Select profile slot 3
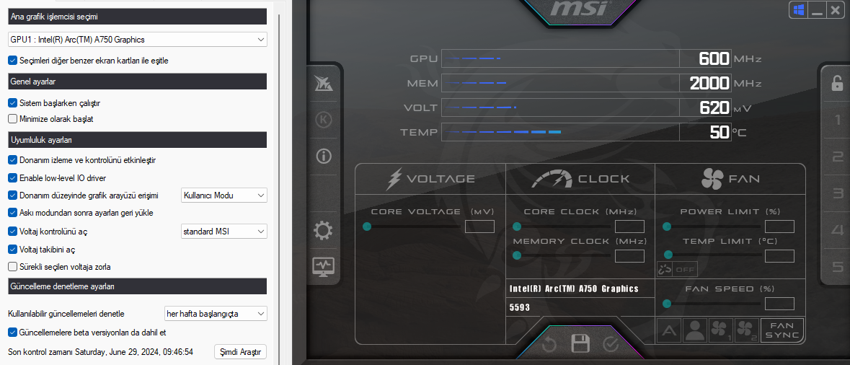The width and height of the screenshot is (850, 365). pyautogui.click(x=838, y=193)
